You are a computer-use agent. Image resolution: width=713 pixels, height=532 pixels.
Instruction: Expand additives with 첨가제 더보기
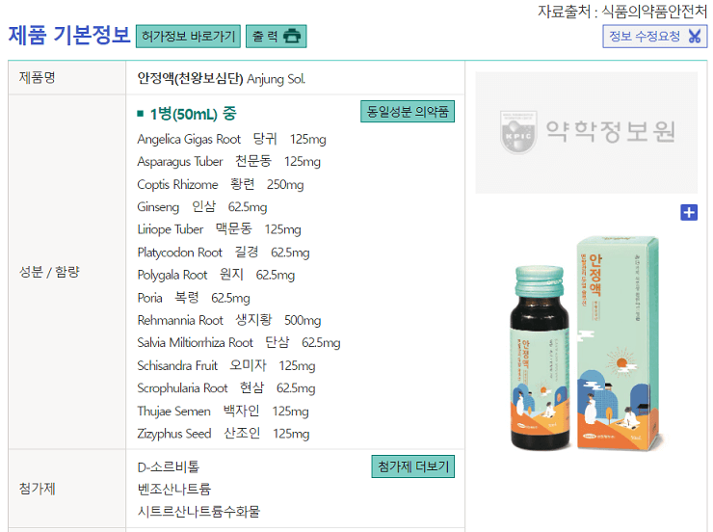click(413, 466)
